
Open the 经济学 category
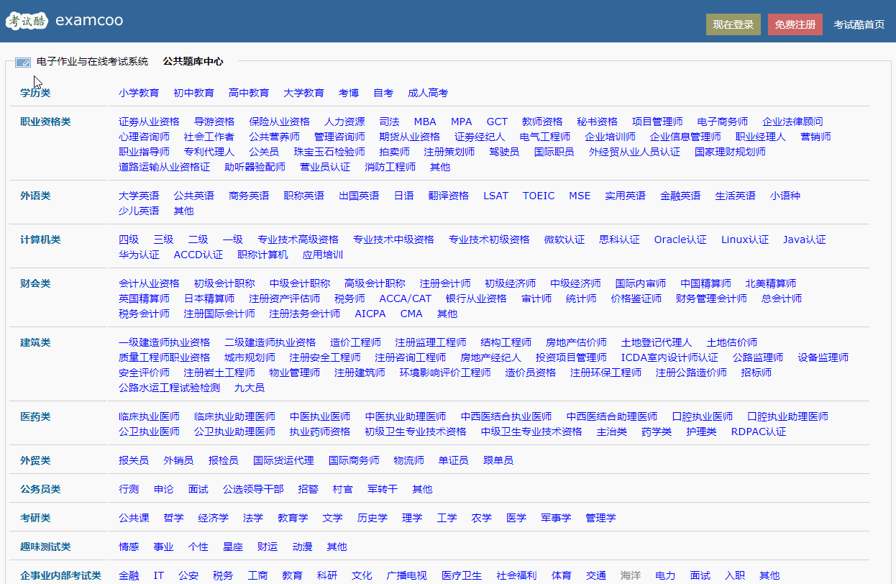(213, 518)
